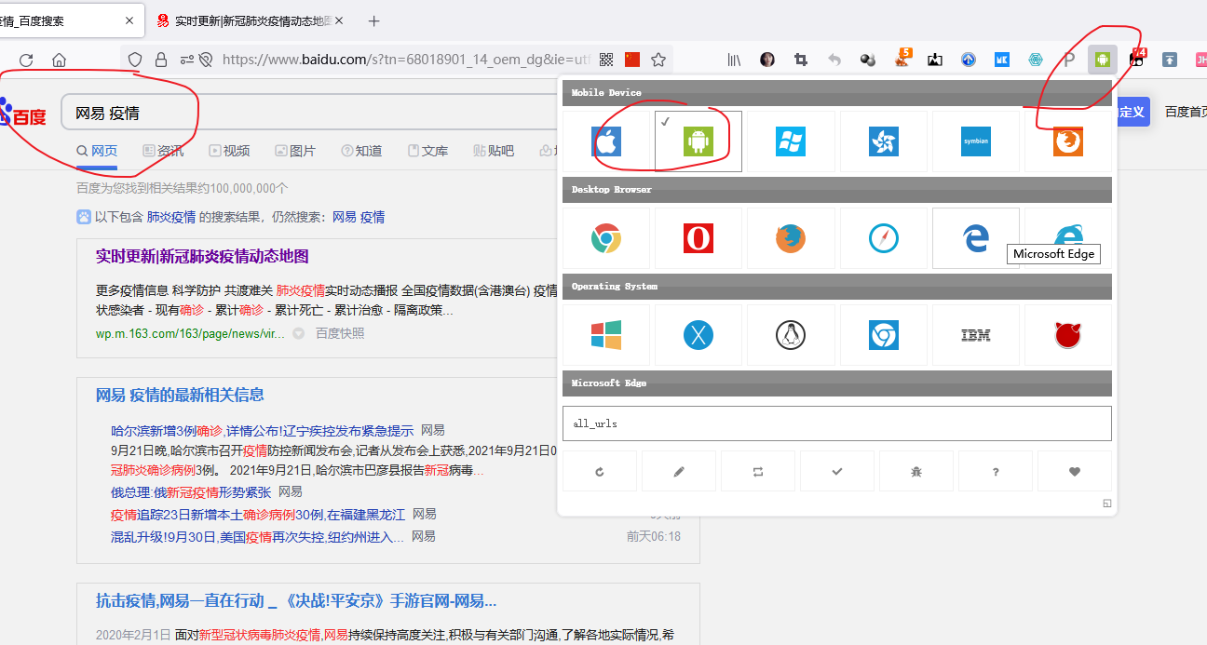Viewport: 1207px width, 645px height.
Task: Switch to the Chrome desktop browser agent
Action: tap(606, 238)
